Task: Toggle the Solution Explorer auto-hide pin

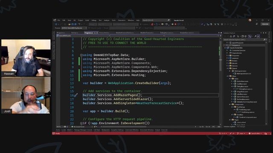Action: (264, 33)
